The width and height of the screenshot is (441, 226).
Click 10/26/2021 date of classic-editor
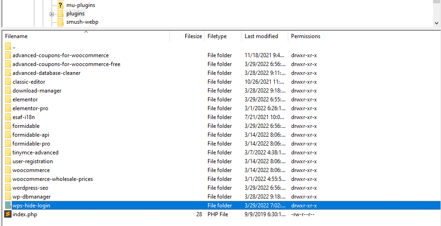coord(265,82)
